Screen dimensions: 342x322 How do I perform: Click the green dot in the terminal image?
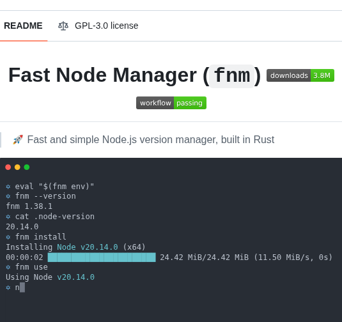(27, 167)
